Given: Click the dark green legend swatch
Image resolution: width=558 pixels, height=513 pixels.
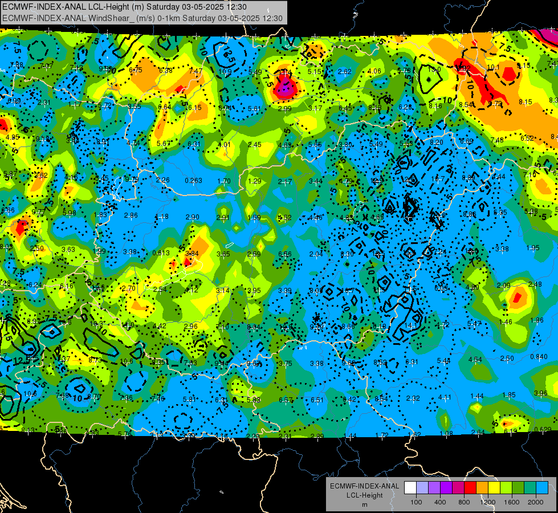Looking at the screenshot, I should point(518,488).
